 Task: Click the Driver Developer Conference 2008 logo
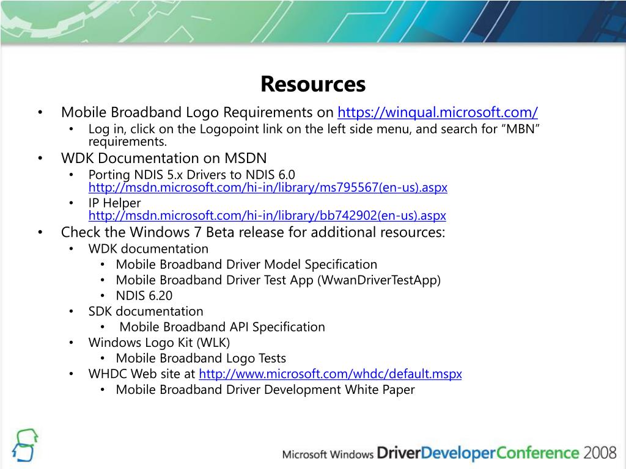[x=449, y=454]
